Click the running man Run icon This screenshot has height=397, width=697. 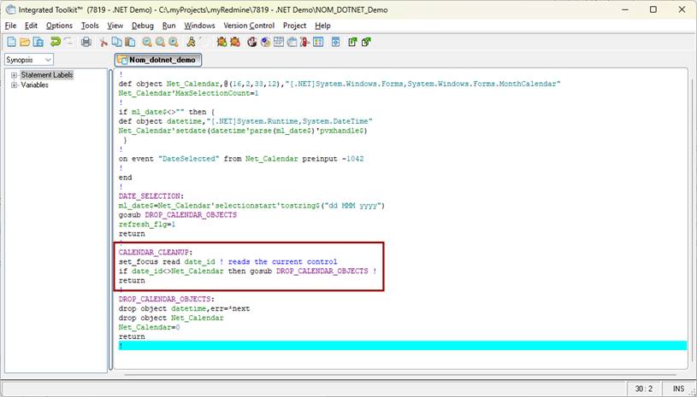tap(190, 42)
